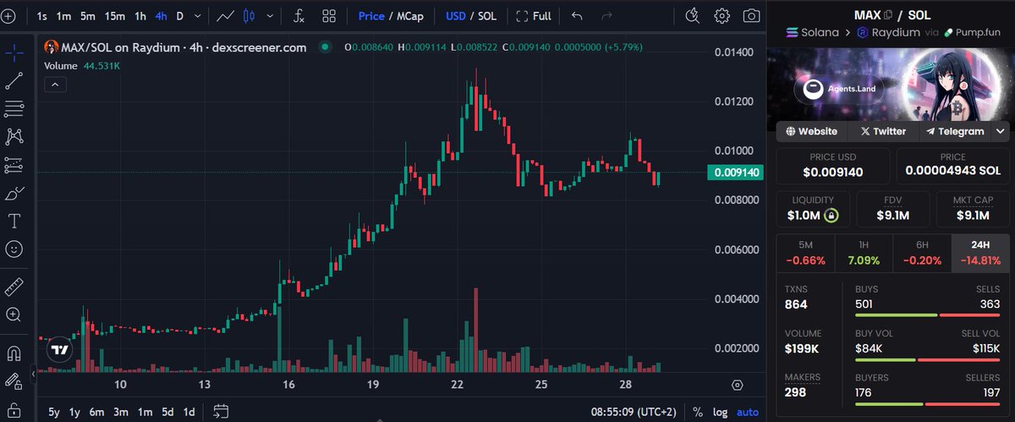1015x422 pixels.
Task: Expand the time interval dropdown arrow
Action: coord(198,16)
